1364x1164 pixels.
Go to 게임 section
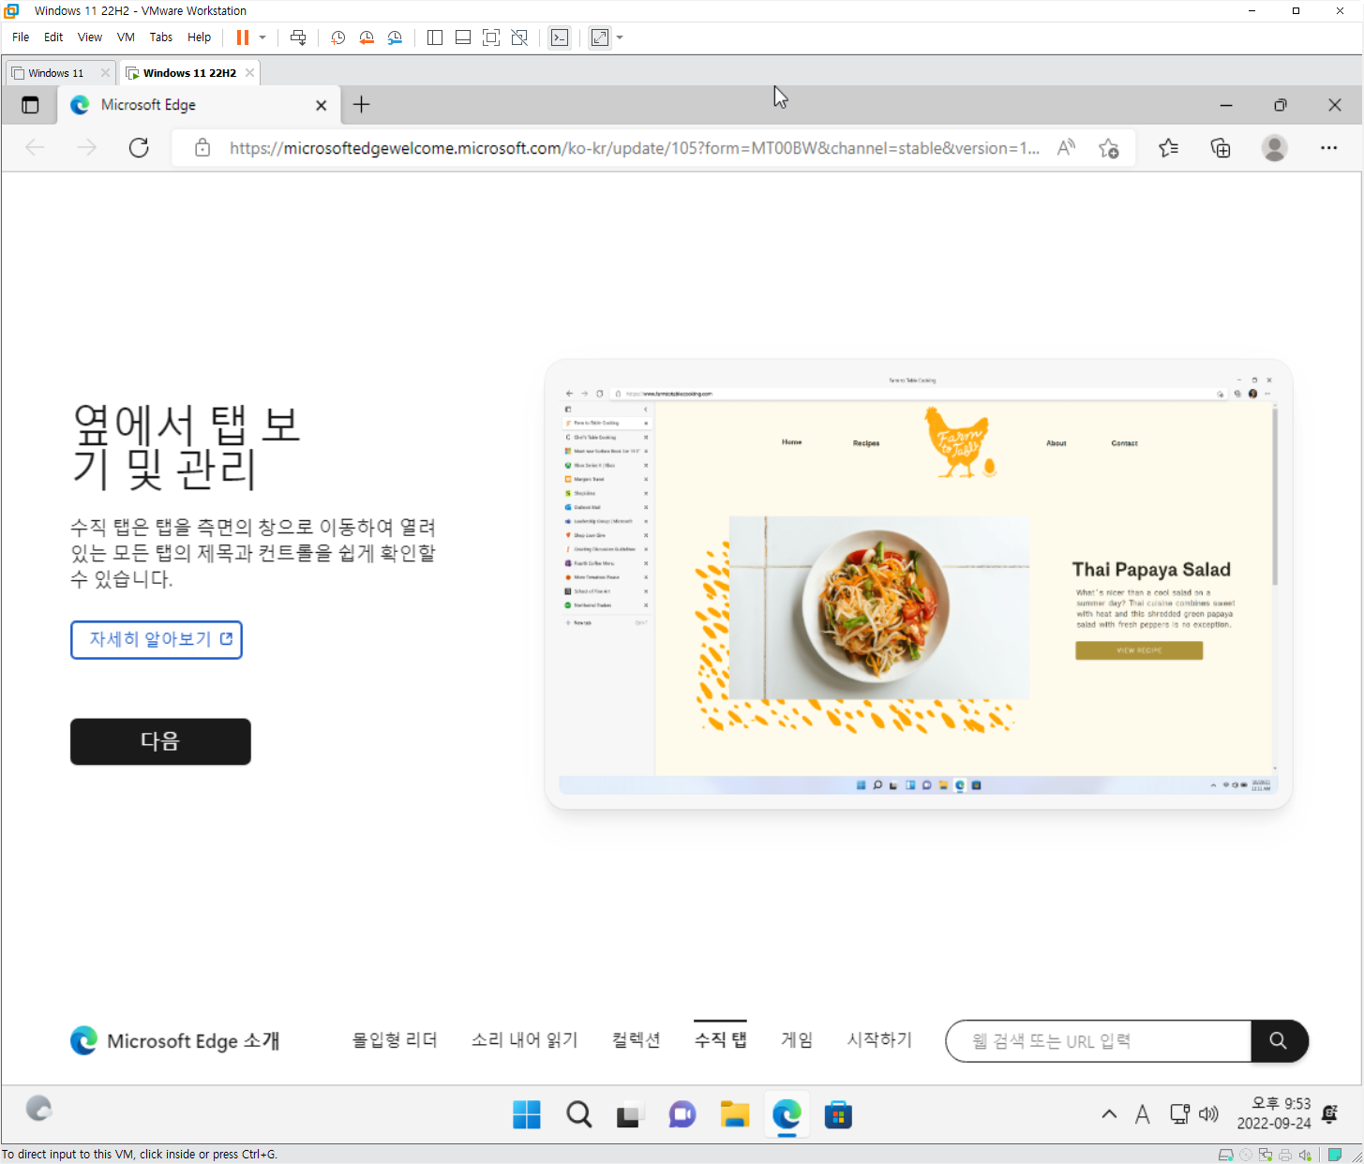797,1040
